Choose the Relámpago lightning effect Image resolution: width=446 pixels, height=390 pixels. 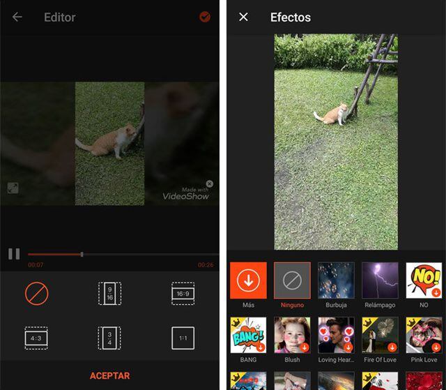(380, 280)
